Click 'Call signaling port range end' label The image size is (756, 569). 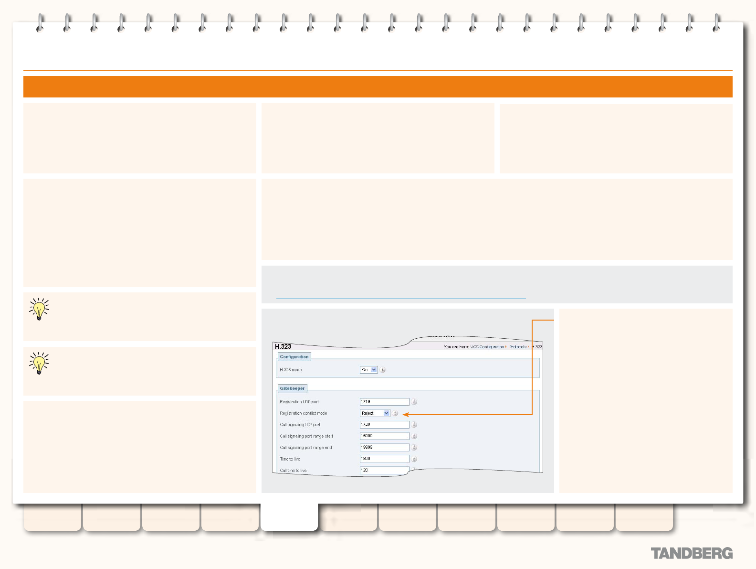click(x=306, y=448)
